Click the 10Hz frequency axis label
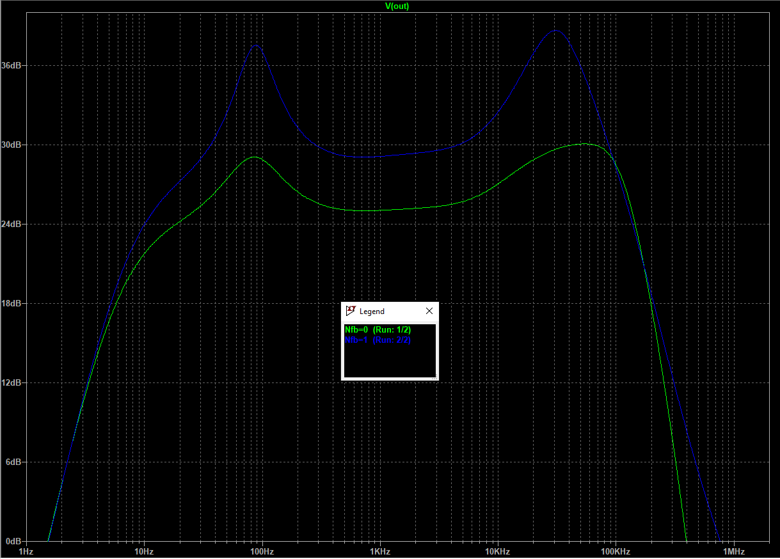 pos(144,551)
